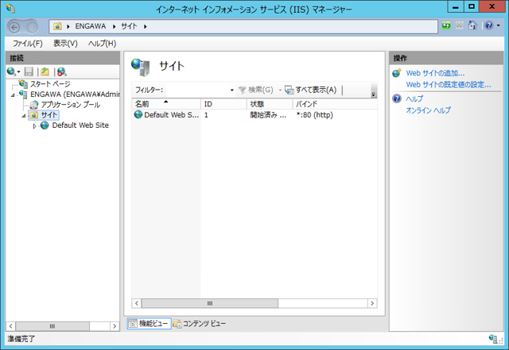The image size is (509, 350).
Task: Select サイト node in the connections tree
Action: [x=49, y=115]
